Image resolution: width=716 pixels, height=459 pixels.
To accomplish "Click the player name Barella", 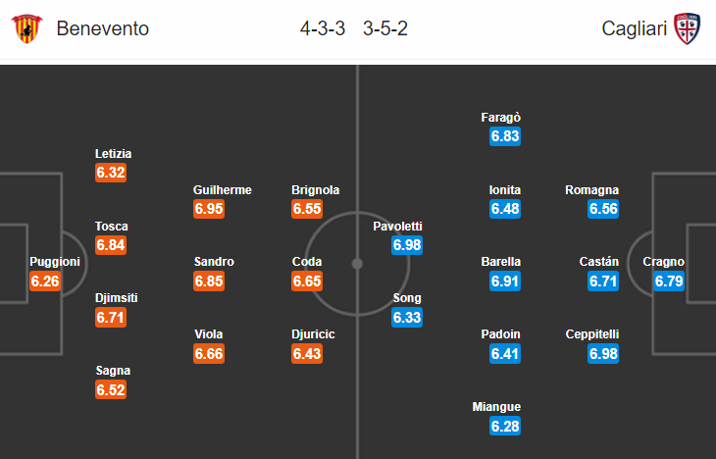I will [x=501, y=262].
